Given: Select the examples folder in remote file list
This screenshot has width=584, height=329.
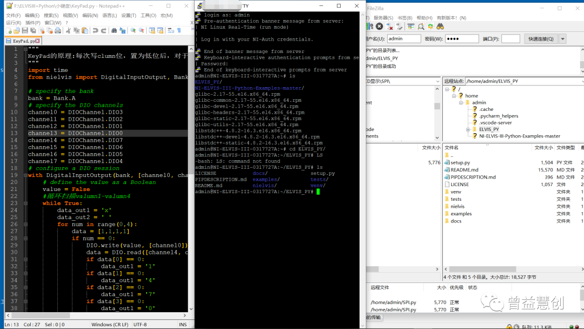Looking at the screenshot, I should (461, 214).
